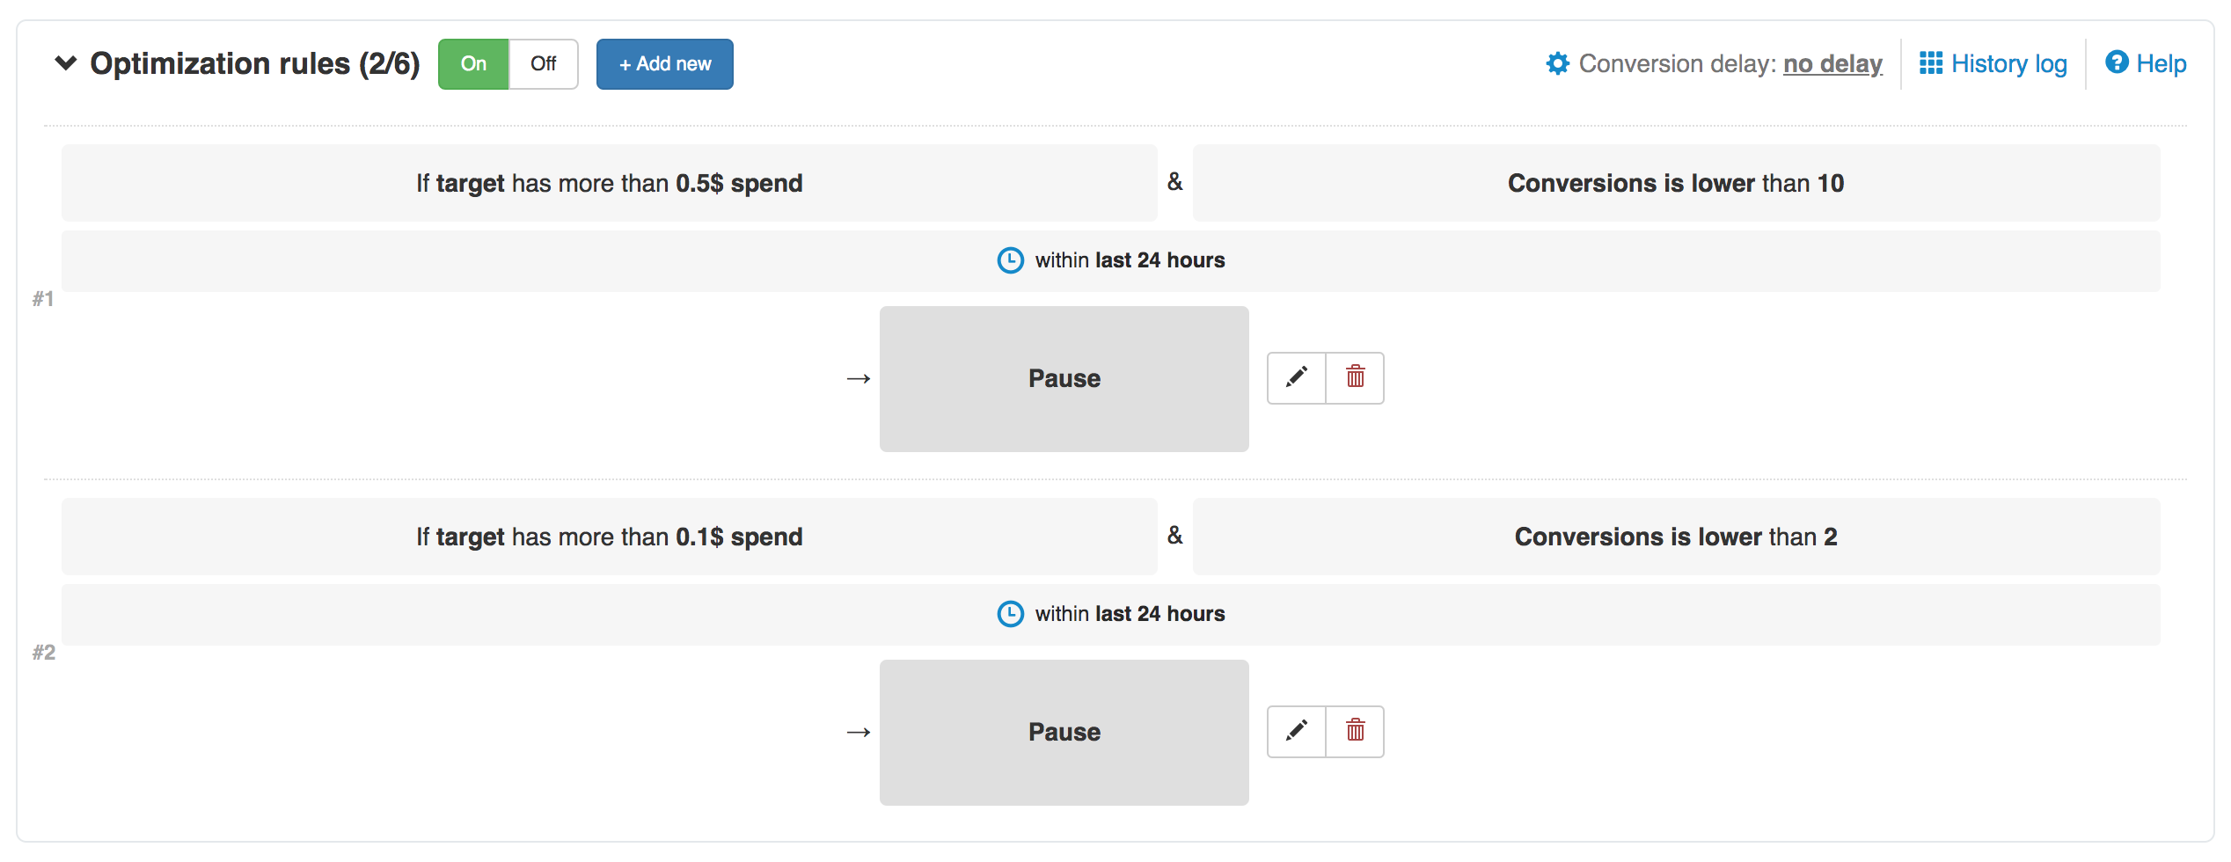Collapse the Optimization rules section chevron
Viewport: 2231px width, 862px height.
[66, 63]
